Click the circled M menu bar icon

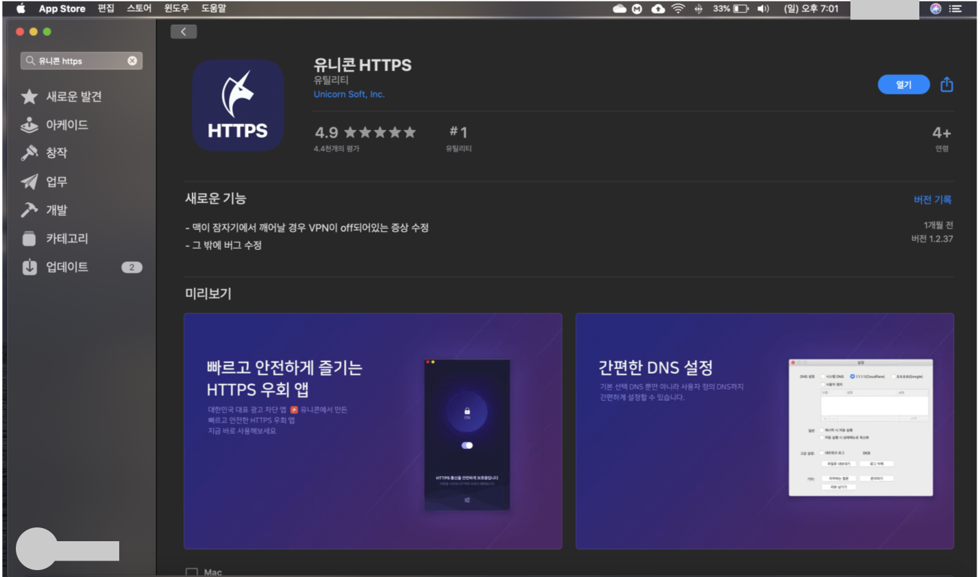(637, 9)
